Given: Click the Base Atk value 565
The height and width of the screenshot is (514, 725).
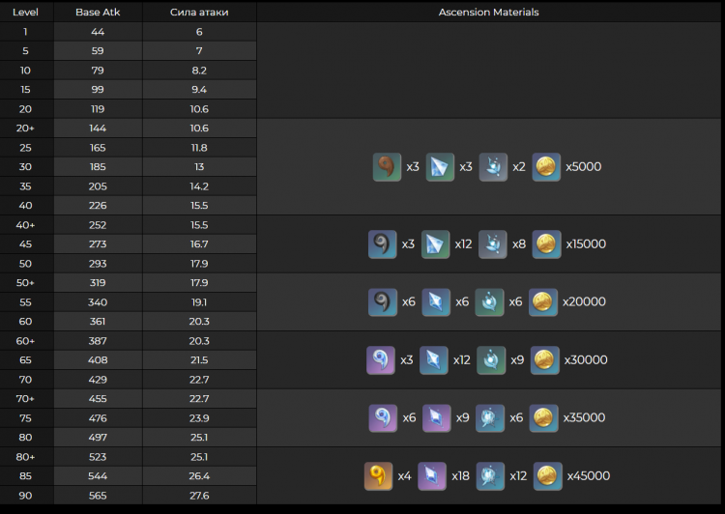Looking at the screenshot, I should coord(98,496).
